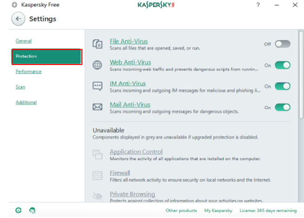Turn on the File Anti-Virus switch

pos(283,44)
